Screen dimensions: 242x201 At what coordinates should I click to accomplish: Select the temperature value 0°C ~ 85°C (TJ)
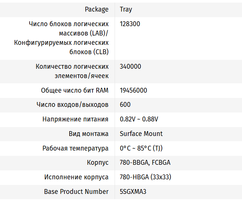point(141,148)
